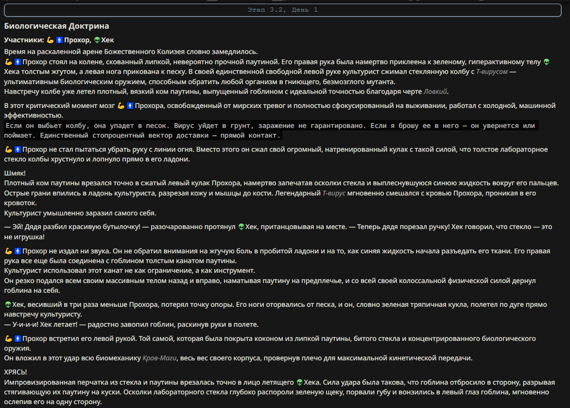Click the line beginning "Плотный ком паутины врезался"
Viewport: 570px width, 408px height.
tap(281, 183)
